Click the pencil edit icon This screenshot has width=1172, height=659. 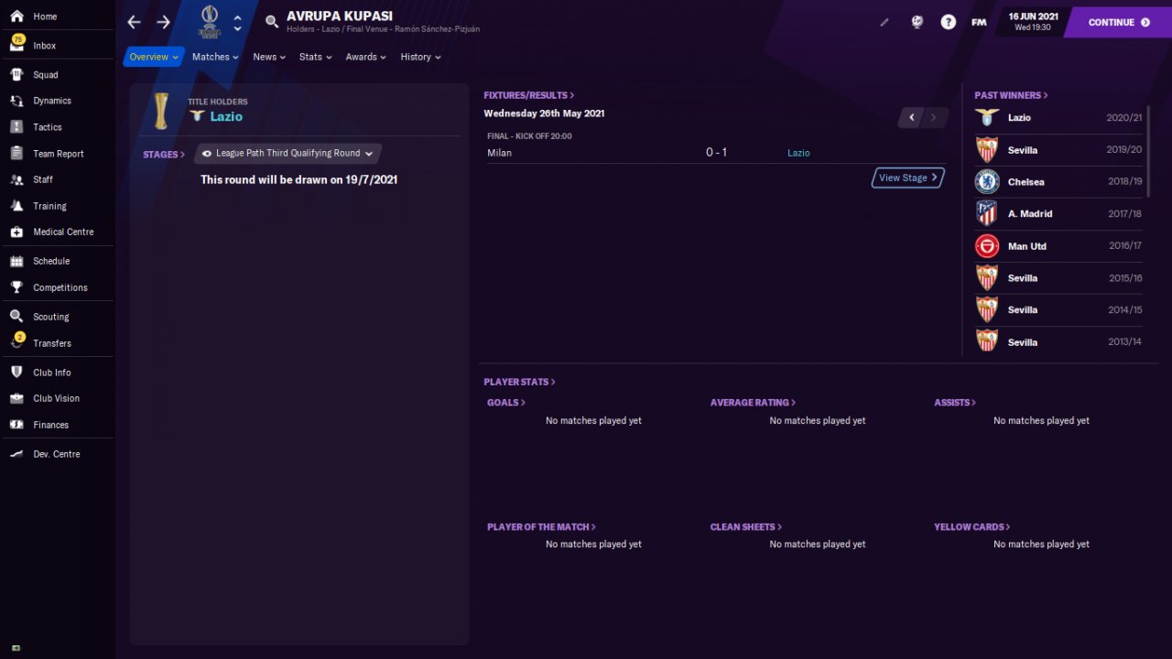click(884, 22)
